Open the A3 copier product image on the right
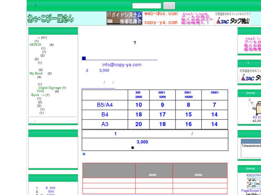Viewport: 261px width, 195px height. click(255, 107)
